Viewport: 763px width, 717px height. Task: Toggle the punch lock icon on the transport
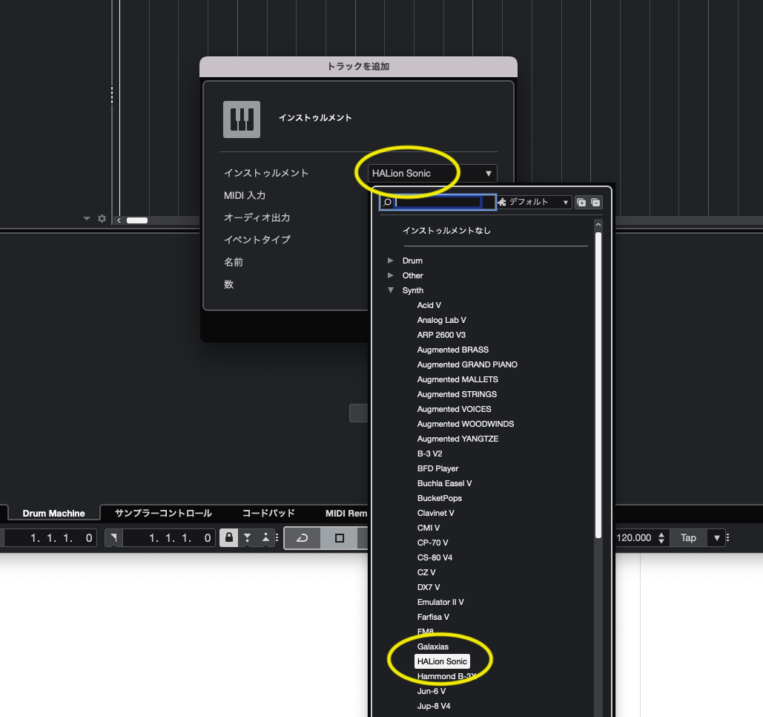coord(228,537)
